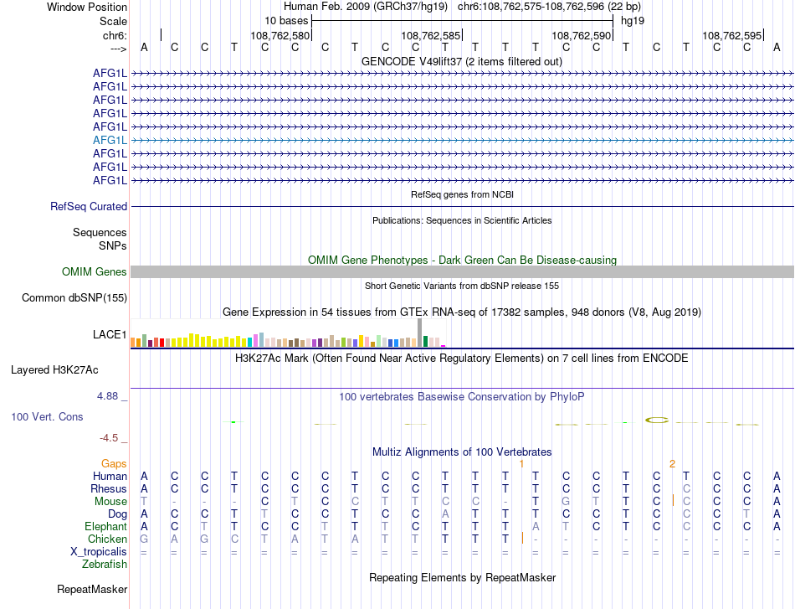The width and height of the screenshot is (795, 609).
Task: Click the orange gap marker labeled 1
Action: coord(521,464)
